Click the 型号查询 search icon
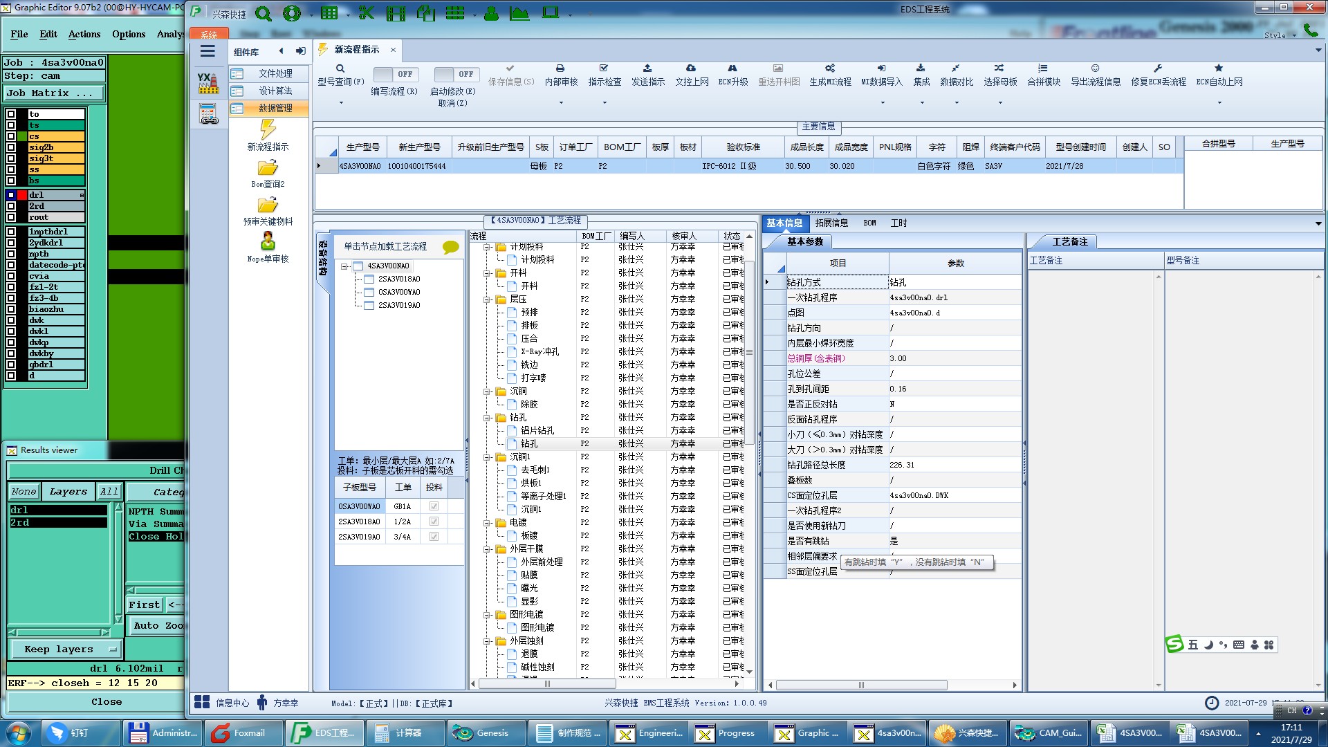Image resolution: width=1328 pixels, height=747 pixels. tap(340, 68)
